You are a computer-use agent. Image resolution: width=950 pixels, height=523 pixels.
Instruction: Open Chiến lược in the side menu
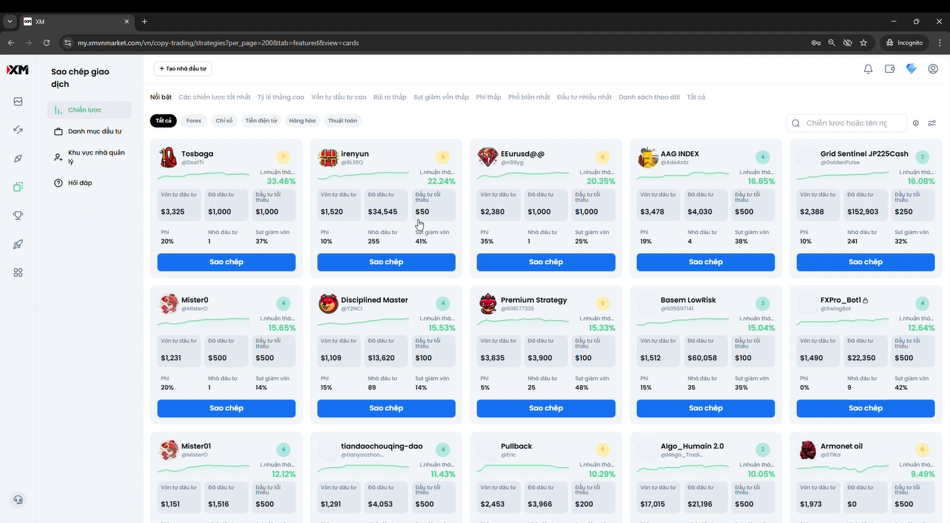click(x=89, y=110)
